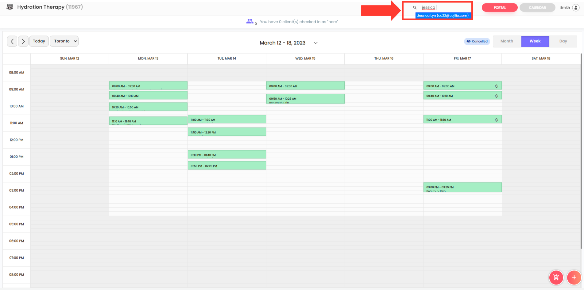Switch to CALENDAR mode

[537, 8]
